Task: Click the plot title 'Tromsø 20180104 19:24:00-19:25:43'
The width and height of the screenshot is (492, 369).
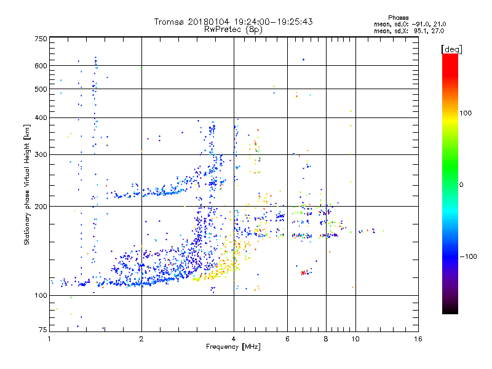Action: (233, 22)
